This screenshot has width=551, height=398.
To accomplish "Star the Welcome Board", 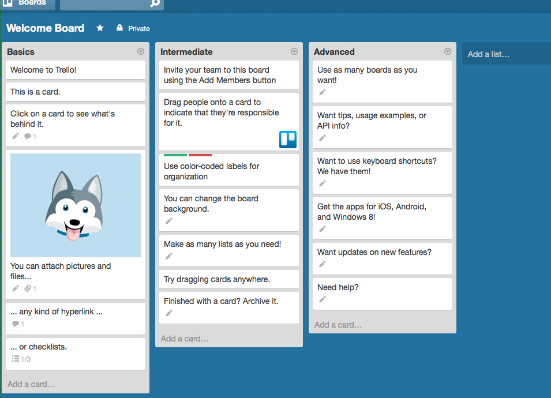I will (100, 28).
